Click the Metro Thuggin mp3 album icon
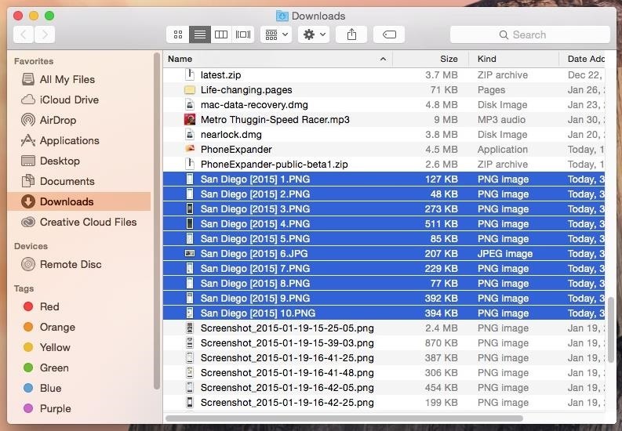622x431 pixels. pos(190,120)
